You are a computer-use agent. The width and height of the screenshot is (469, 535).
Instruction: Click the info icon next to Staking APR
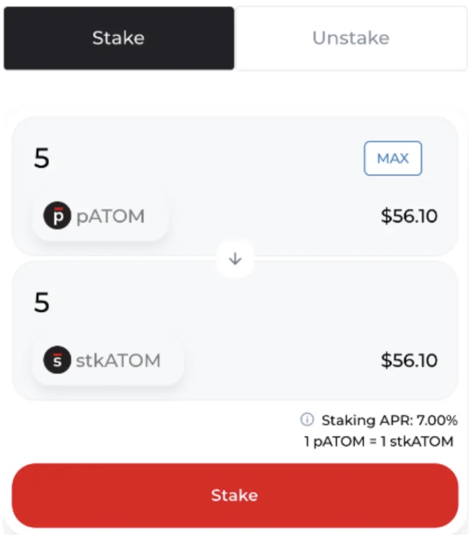308,420
